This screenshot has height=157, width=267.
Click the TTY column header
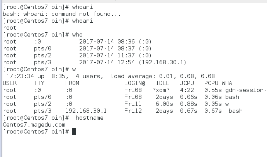pyautogui.click(x=39, y=83)
